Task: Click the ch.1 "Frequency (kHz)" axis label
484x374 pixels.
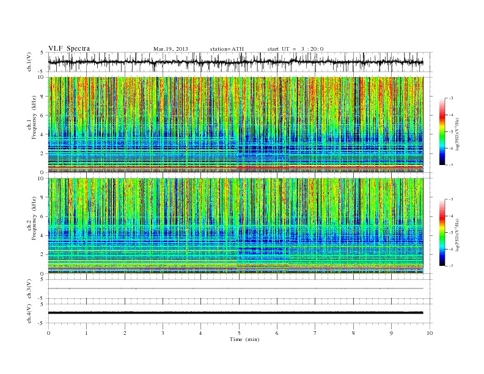Action: click(34, 117)
